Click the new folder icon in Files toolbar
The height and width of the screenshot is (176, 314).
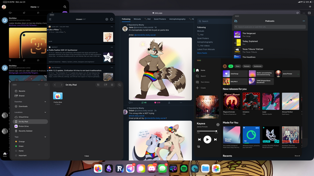click(x=105, y=85)
